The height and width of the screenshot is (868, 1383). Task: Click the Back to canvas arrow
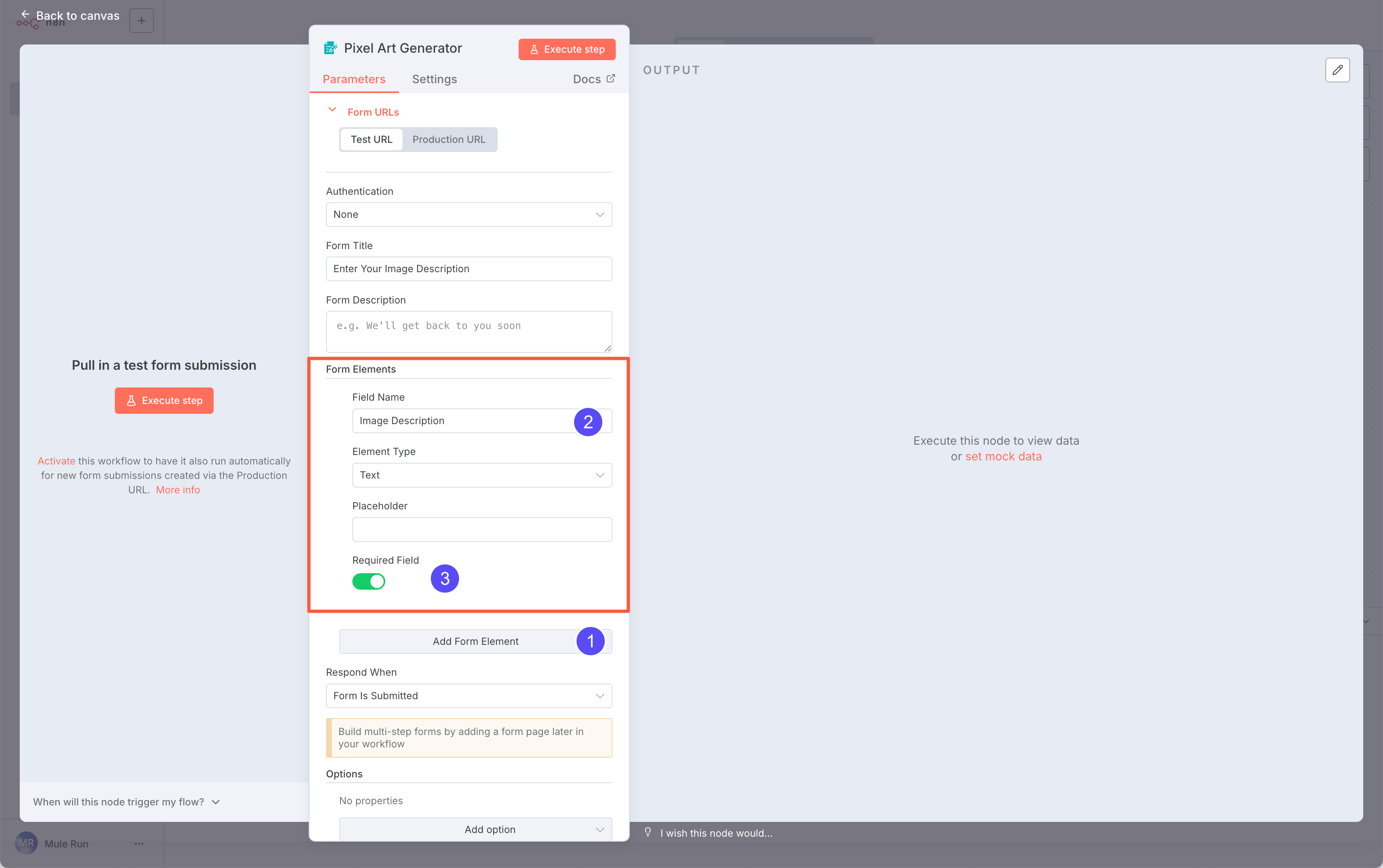(25, 14)
